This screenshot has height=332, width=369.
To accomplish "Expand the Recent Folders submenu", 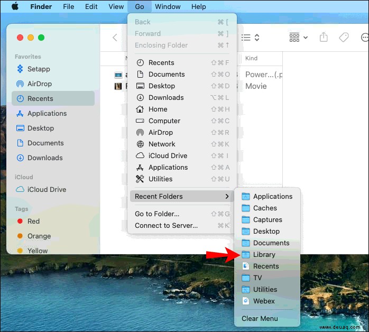I will coord(182,196).
